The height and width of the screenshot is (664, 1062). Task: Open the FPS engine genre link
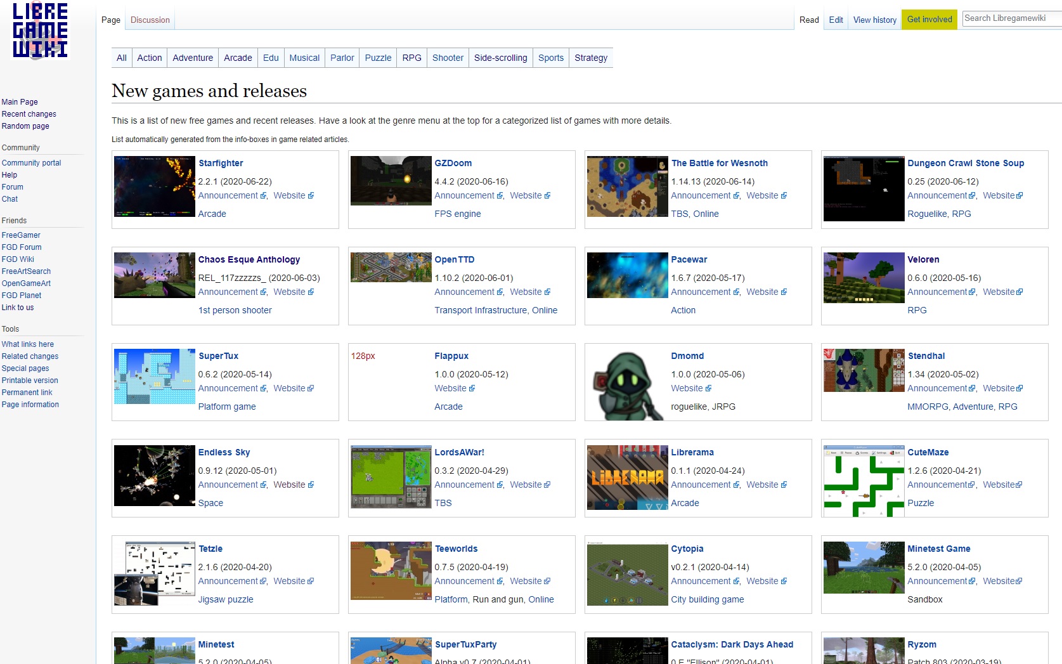[x=457, y=214]
